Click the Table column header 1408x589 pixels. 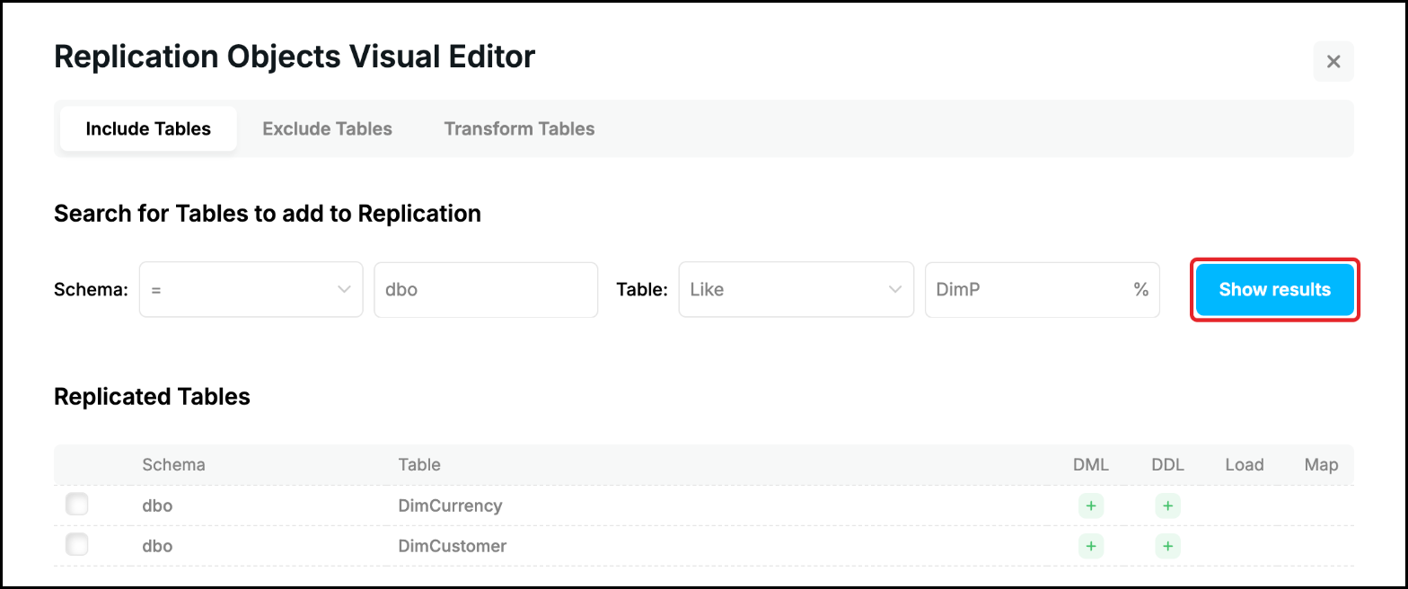(419, 464)
